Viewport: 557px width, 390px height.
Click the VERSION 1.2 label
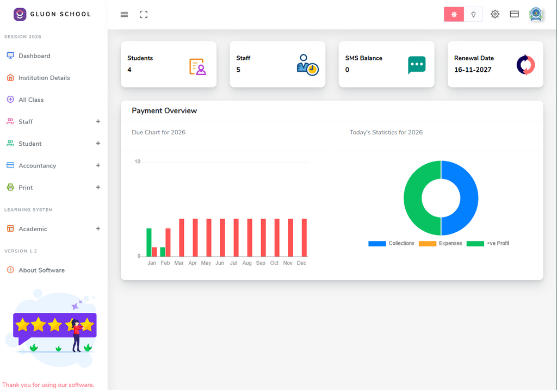click(21, 251)
